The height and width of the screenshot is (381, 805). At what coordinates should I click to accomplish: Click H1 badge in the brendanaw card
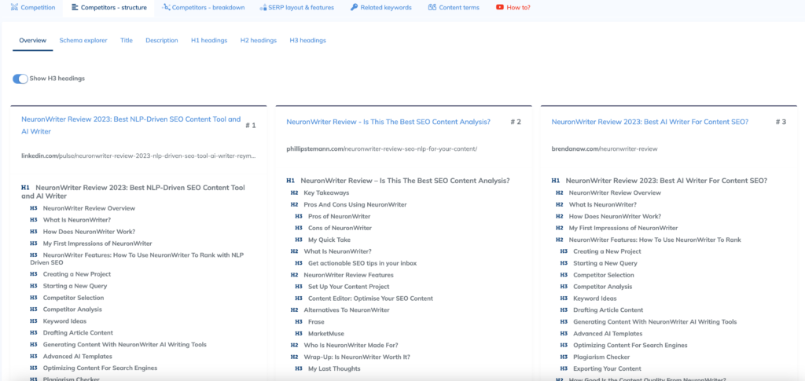(556, 181)
